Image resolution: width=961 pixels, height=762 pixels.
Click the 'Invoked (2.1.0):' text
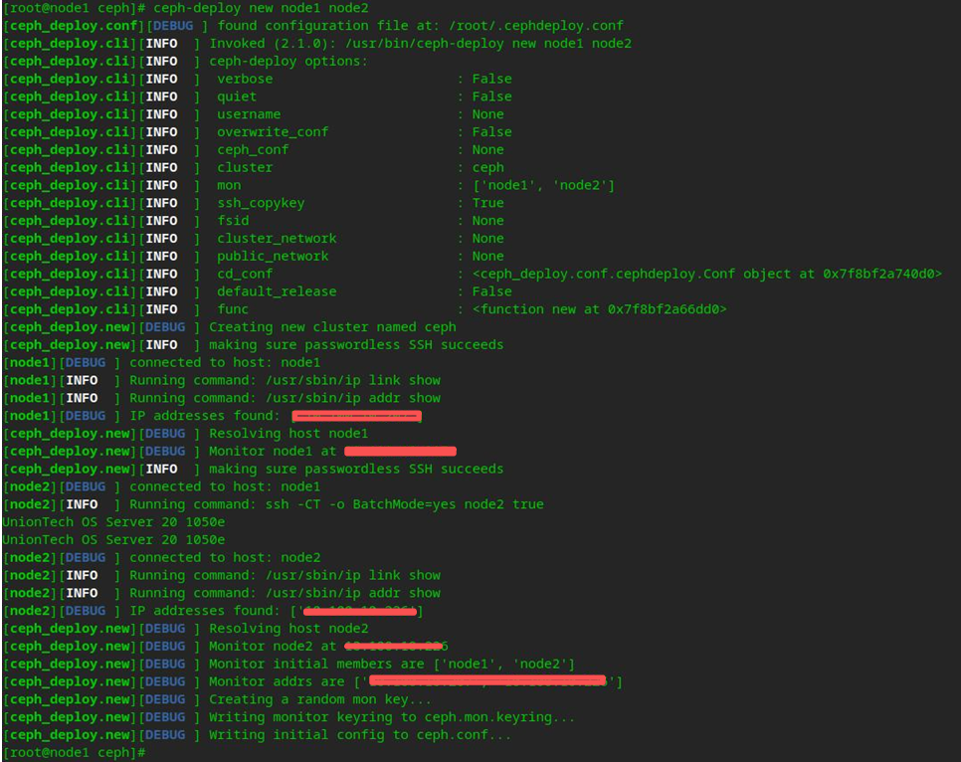point(274,44)
